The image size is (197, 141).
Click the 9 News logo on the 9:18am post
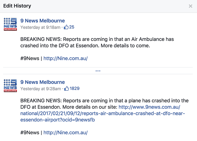pyautogui.click(x=10, y=24)
